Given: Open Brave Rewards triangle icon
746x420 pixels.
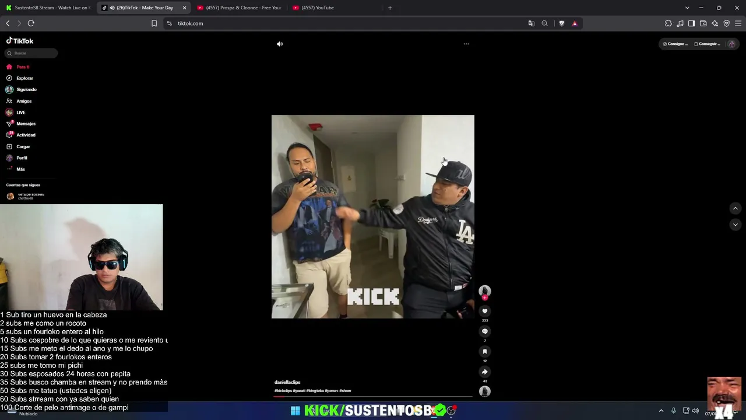Looking at the screenshot, I should (575, 23).
